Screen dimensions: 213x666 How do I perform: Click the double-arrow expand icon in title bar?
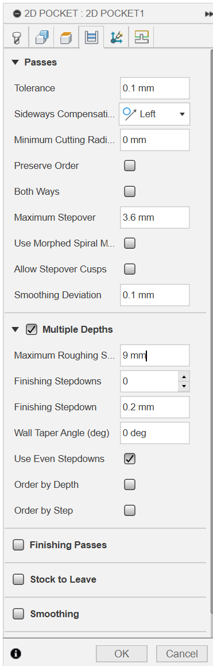point(208,14)
